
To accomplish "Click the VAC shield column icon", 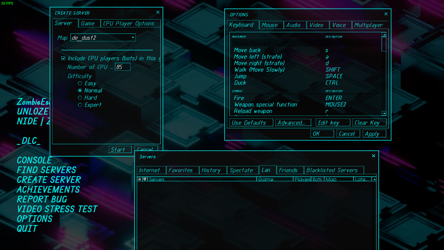I will coord(145,179).
